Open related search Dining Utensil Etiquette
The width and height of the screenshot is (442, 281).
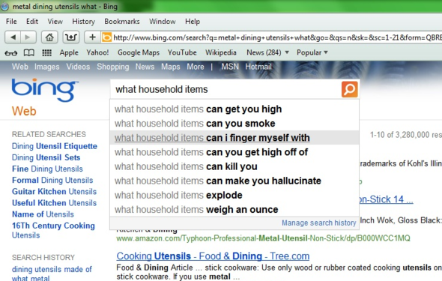(55, 146)
